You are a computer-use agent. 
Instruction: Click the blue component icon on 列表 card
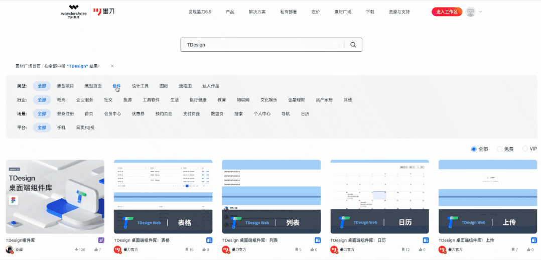(318, 240)
